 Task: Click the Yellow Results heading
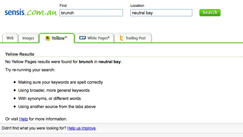[x=20, y=54]
